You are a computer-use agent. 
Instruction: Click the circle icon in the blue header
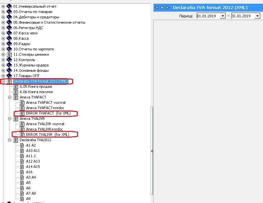(162, 8)
